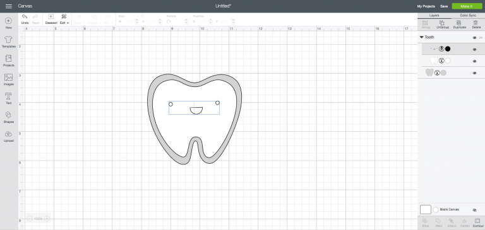
Task: Click the Attach tool
Action: pyautogui.click(x=452, y=223)
